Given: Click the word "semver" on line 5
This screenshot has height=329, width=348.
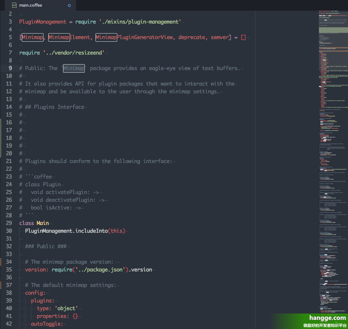Looking at the screenshot, I should 219,37.
